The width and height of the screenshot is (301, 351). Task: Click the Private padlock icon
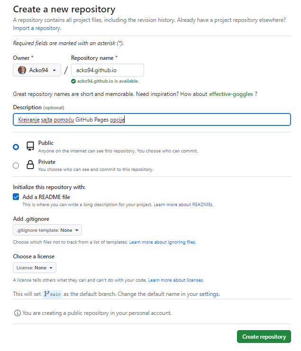pyautogui.click(x=30, y=165)
